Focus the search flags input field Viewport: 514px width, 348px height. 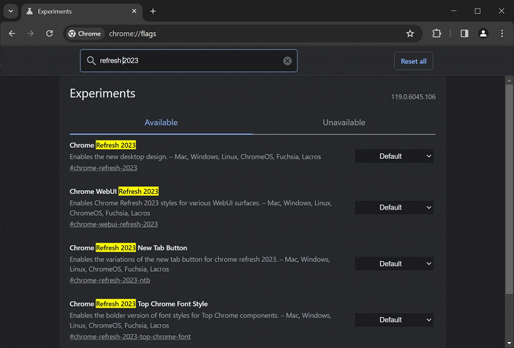191,61
